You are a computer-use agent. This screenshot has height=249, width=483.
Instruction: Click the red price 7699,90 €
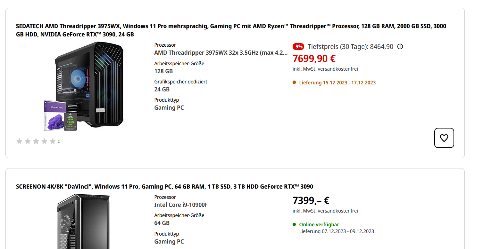point(314,58)
